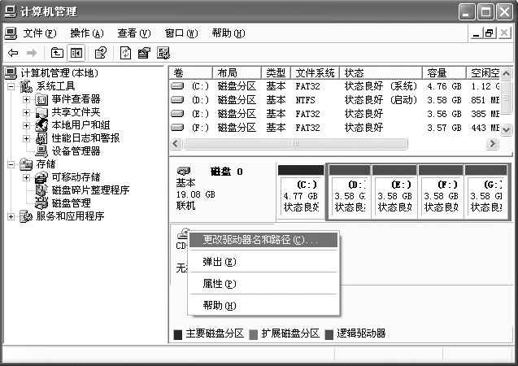Viewport: 518px width, 366px height.
Task: Toggle the show/hide console tree icon
Action: pos(76,53)
